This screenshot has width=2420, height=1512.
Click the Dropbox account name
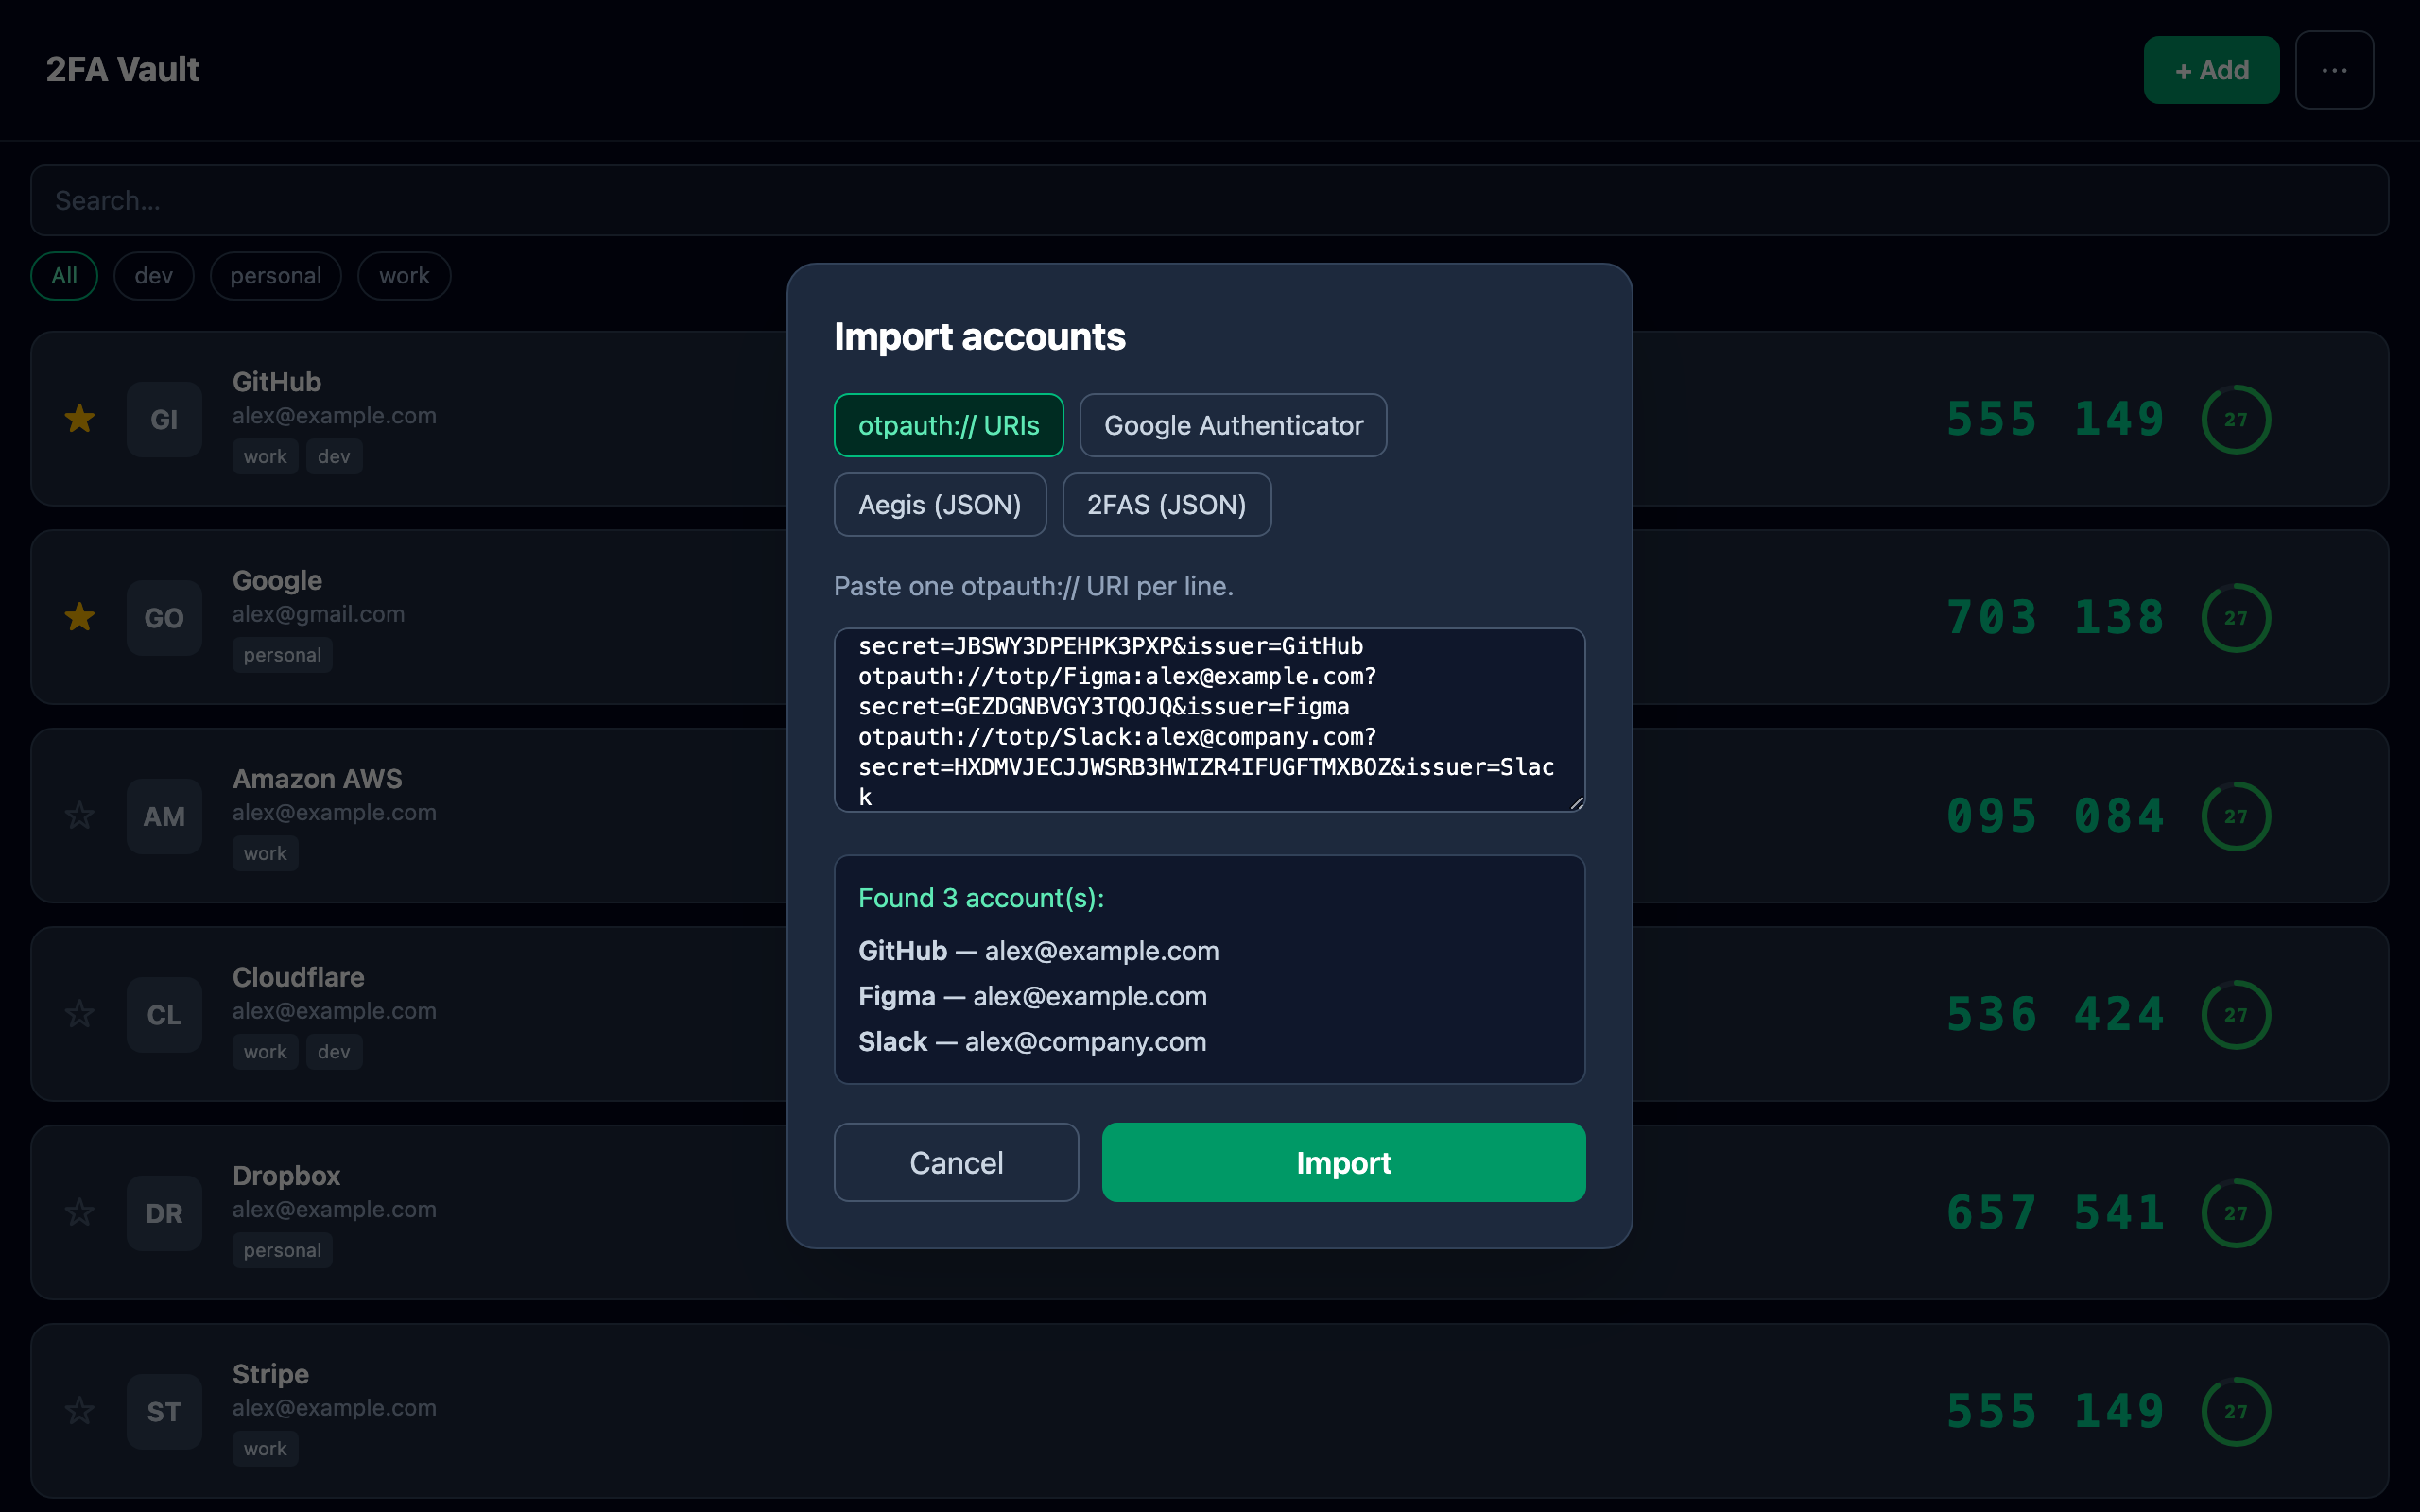286,1175
